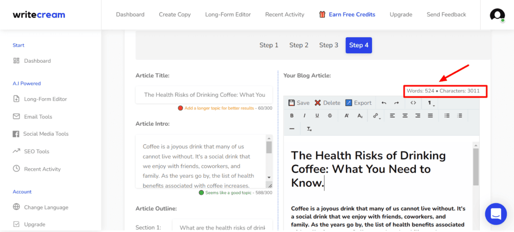Toggle bold formatting in editor toolbar
The image size is (514, 232).
(x=292, y=115)
